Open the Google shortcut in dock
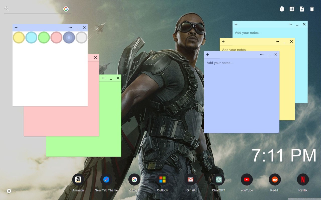321x200 pixels. pos(134,179)
